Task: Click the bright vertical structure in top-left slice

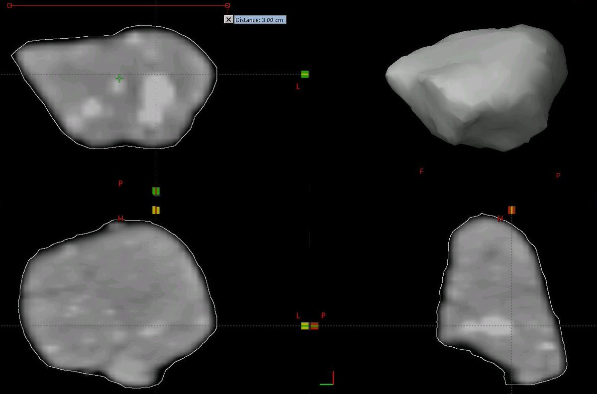Action: [x=156, y=100]
